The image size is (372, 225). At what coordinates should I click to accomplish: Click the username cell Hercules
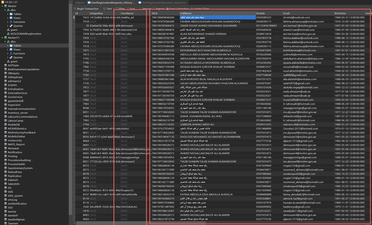pyautogui.click(x=126, y=34)
